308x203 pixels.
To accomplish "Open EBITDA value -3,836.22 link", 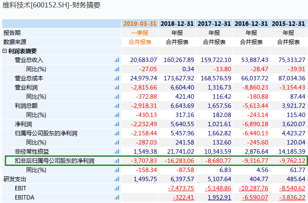I will point(292,197).
